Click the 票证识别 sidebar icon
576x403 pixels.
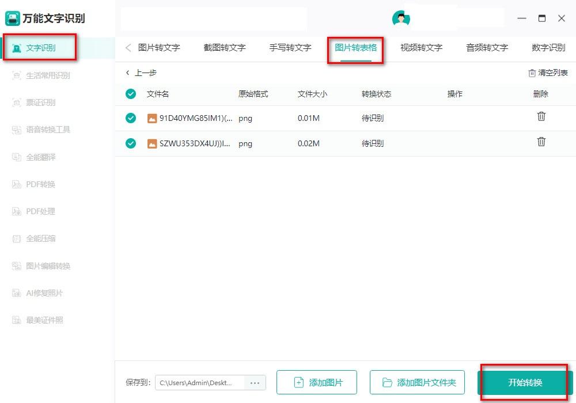click(17, 102)
